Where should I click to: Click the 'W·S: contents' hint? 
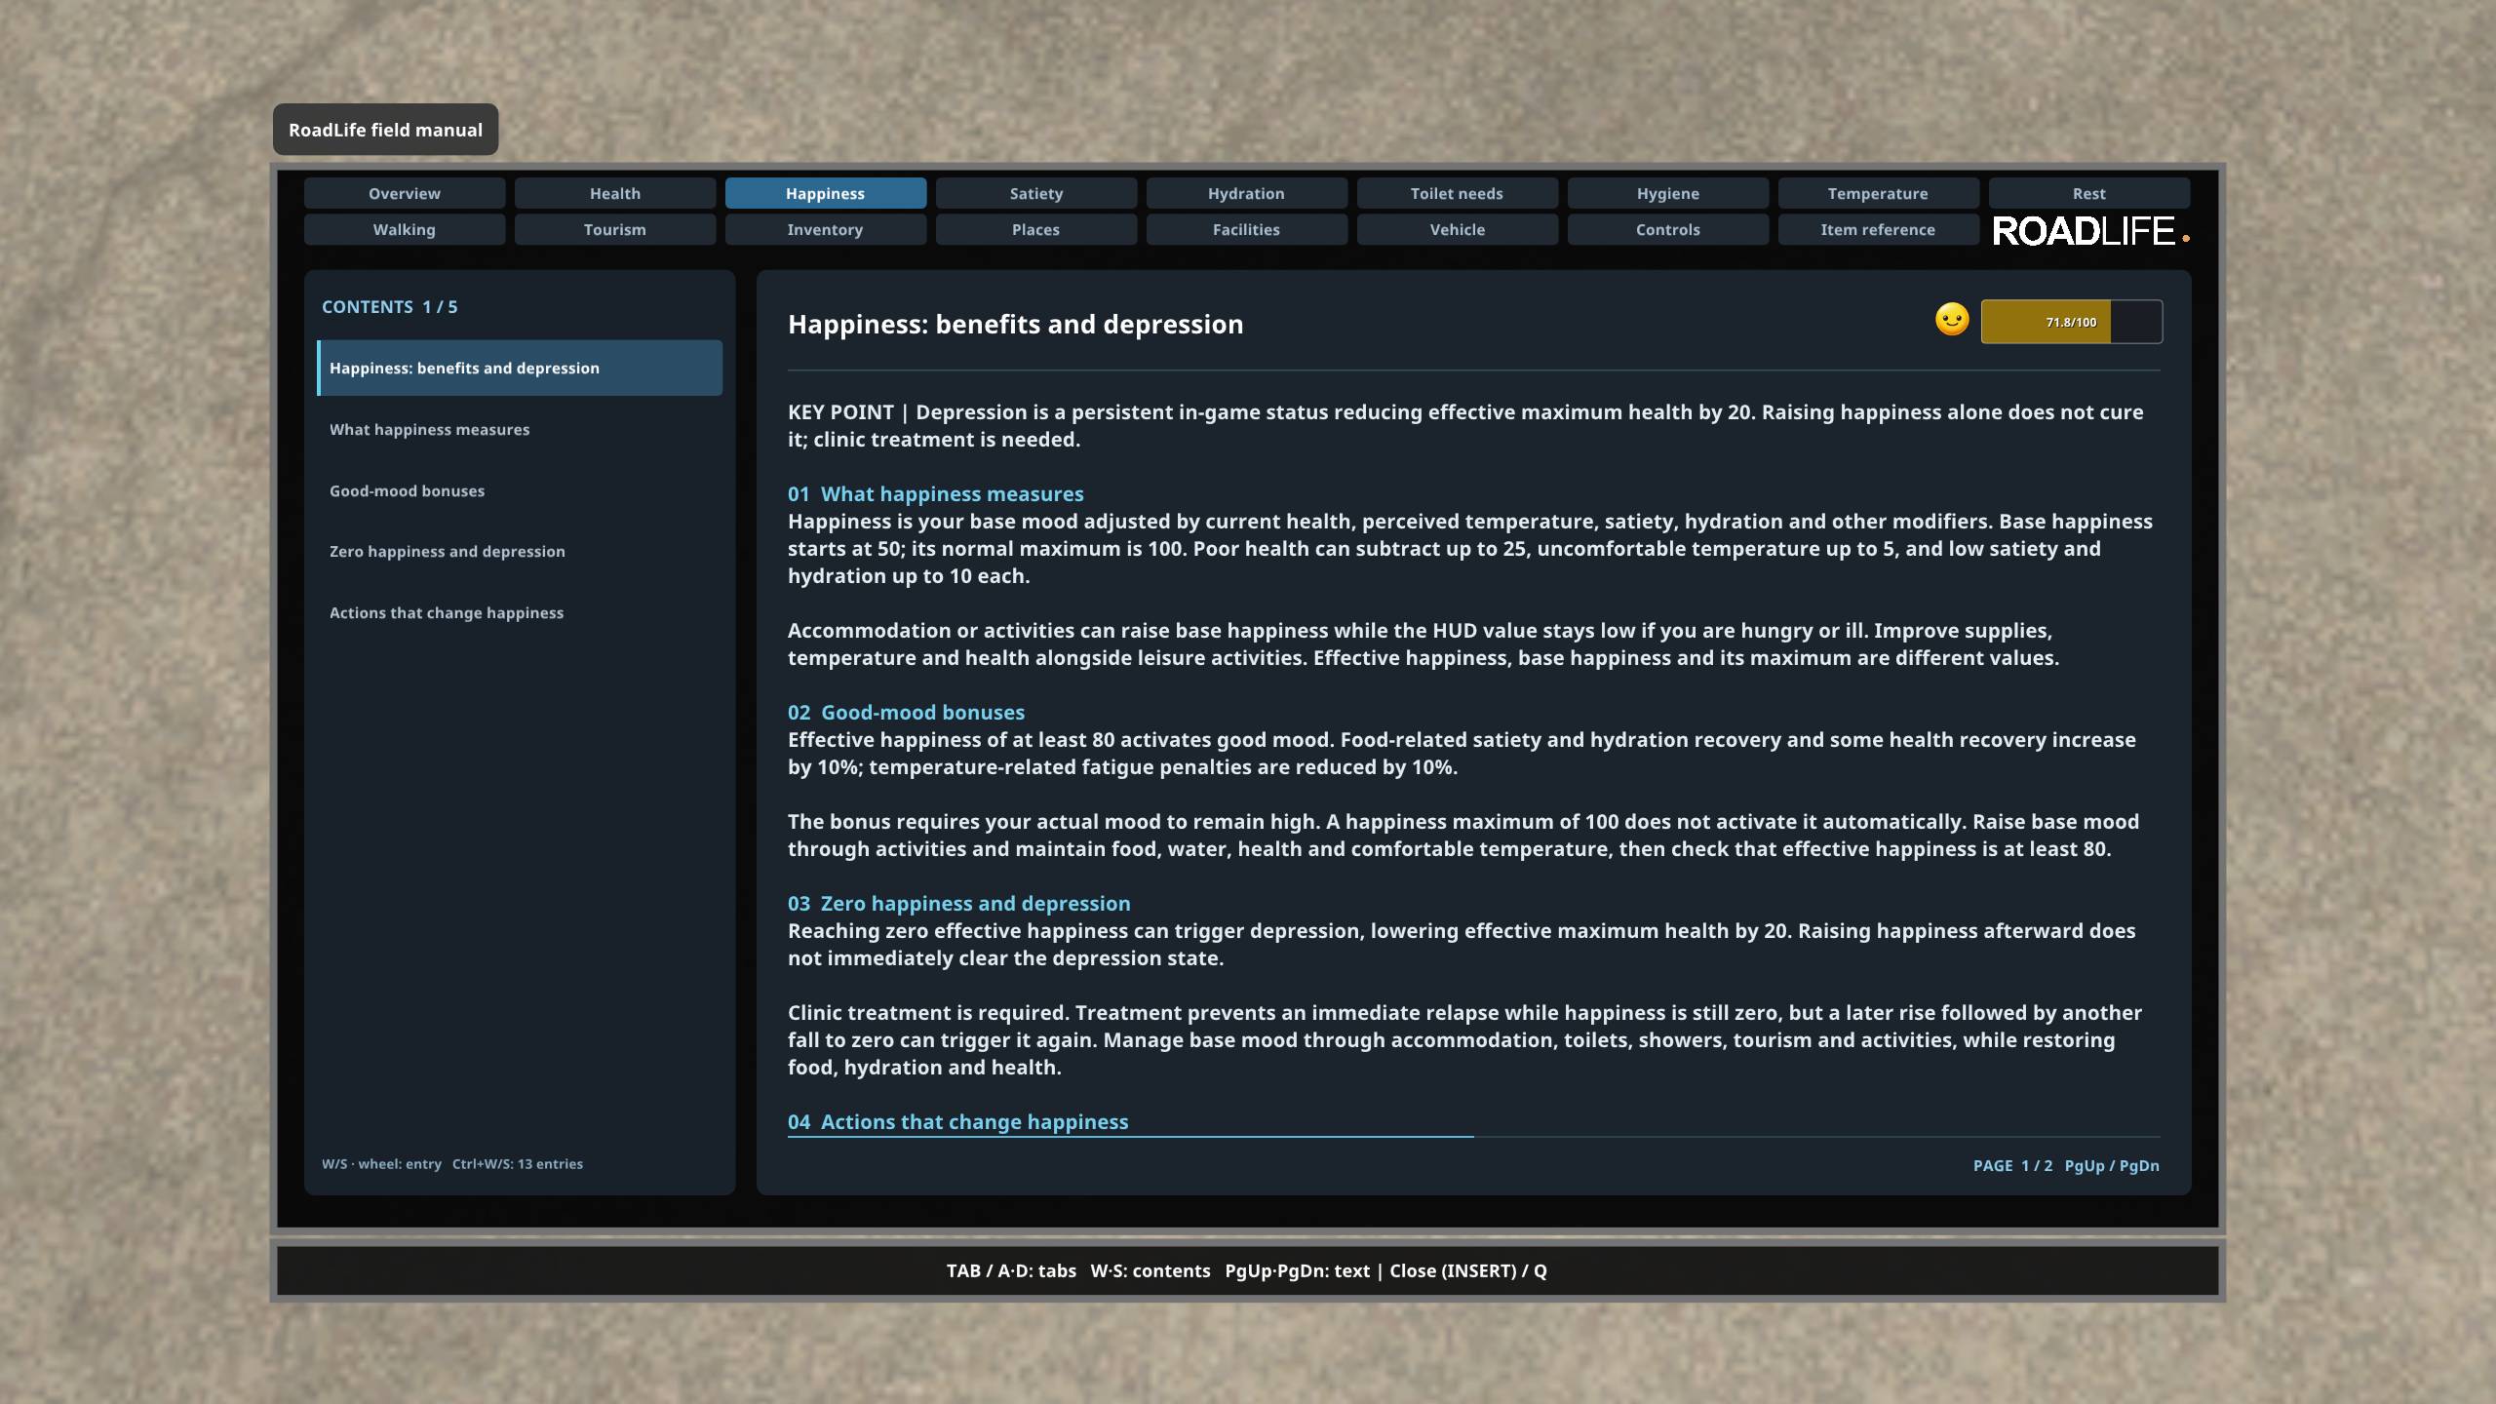[1150, 1270]
